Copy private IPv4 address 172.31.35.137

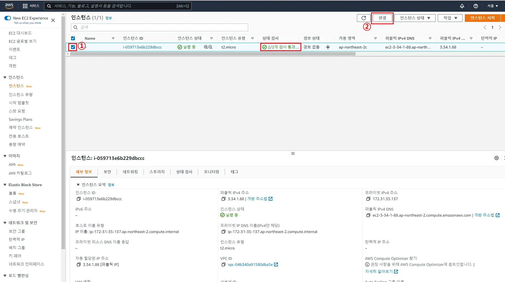point(368,199)
